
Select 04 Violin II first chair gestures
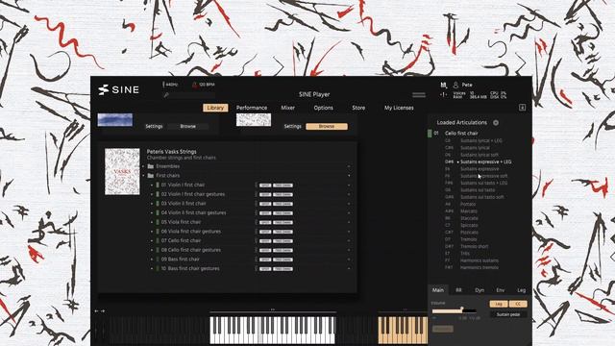(193, 212)
